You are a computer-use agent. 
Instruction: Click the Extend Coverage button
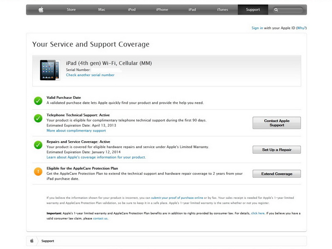click(276, 173)
